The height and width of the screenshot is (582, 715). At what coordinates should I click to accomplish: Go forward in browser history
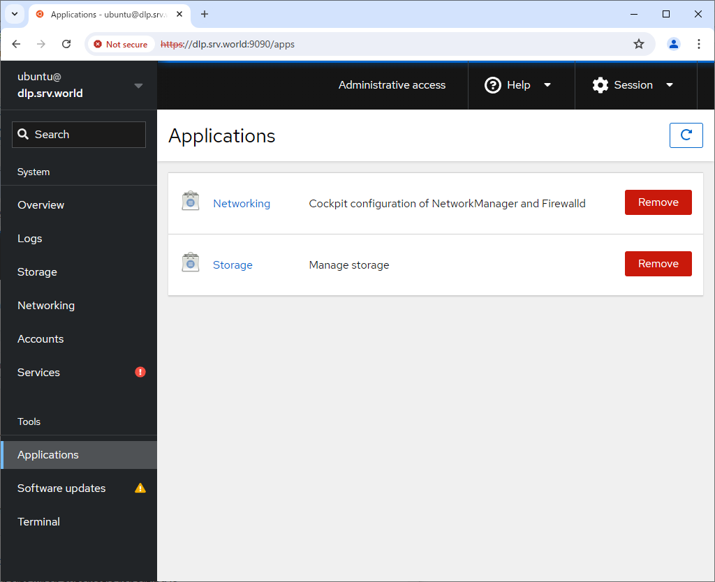pos(41,44)
